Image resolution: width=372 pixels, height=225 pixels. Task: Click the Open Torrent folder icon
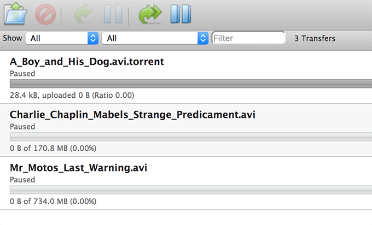16,14
